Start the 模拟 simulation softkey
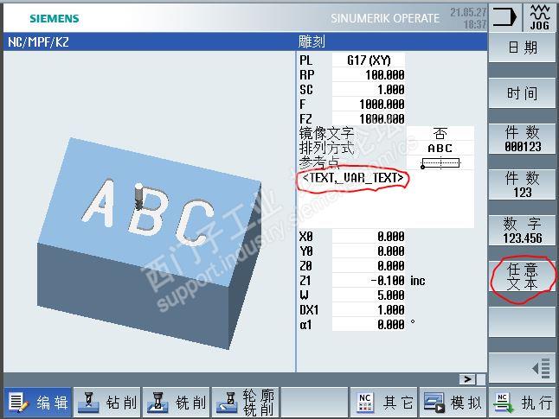This screenshot has height=419, width=559. pyautogui.click(x=453, y=403)
